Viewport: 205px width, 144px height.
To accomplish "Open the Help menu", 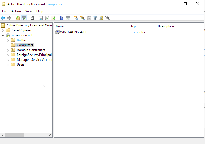I will [x=40, y=11].
